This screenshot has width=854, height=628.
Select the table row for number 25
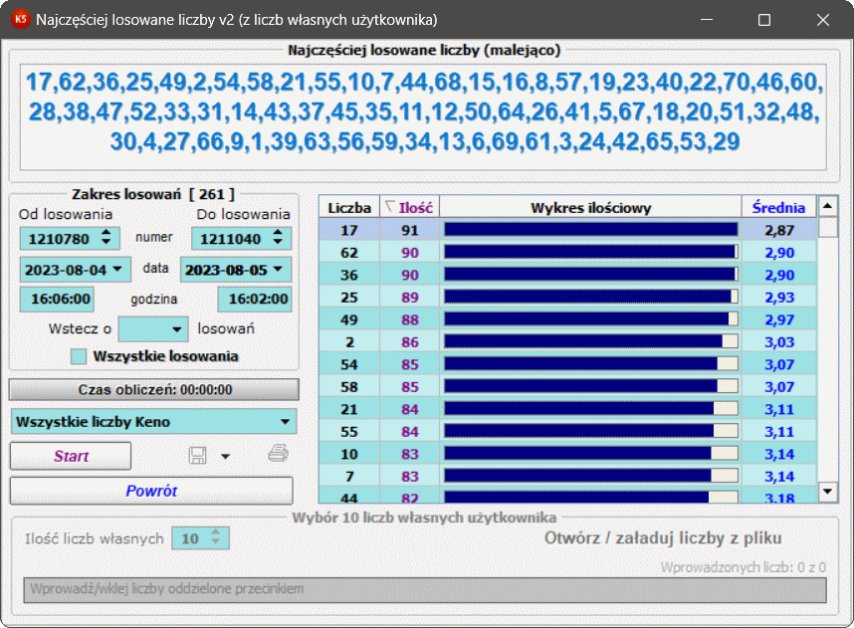pyautogui.click(x=567, y=297)
